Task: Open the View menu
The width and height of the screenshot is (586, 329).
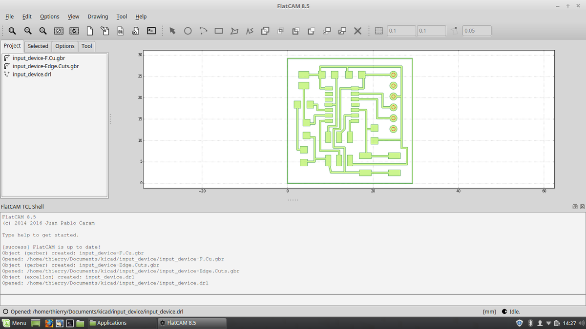Action: (x=74, y=17)
